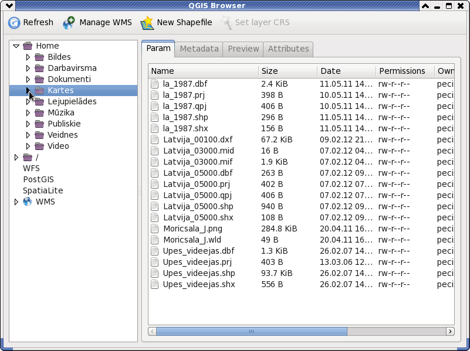
Task: Collapse the Home tree node
Action: 16,46
